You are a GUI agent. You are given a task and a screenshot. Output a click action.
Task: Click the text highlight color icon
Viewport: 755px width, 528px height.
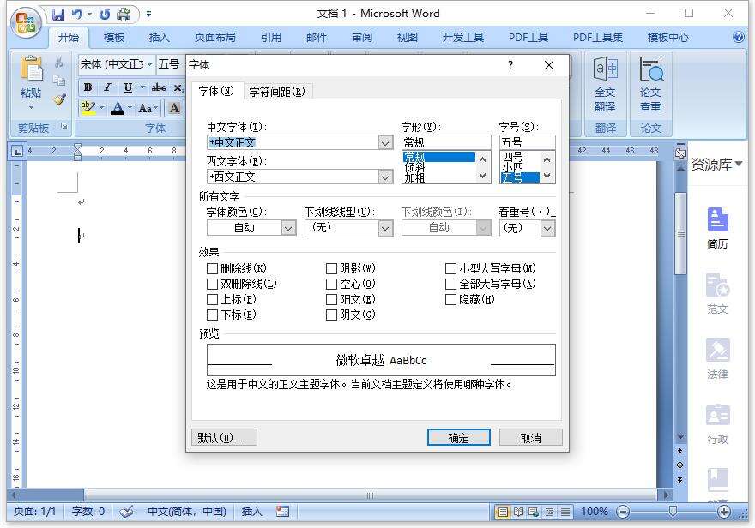click(x=88, y=107)
